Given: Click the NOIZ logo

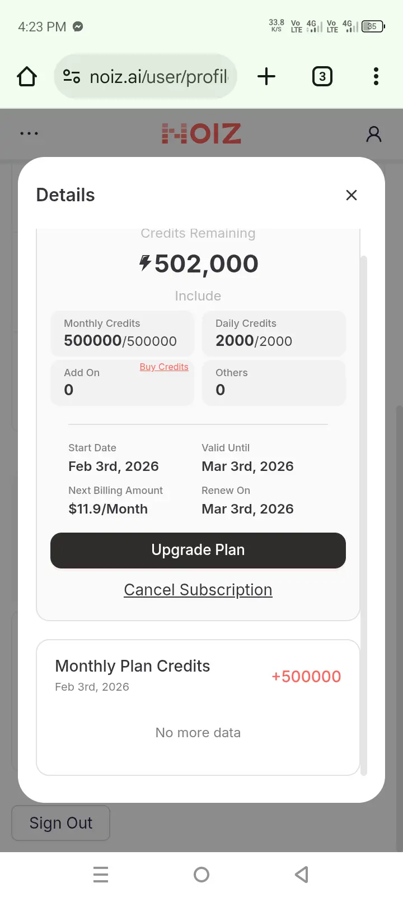Looking at the screenshot, I should click(201, 133).
